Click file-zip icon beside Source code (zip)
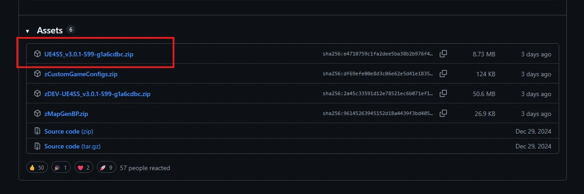The image size is (584, 194). 37,131
